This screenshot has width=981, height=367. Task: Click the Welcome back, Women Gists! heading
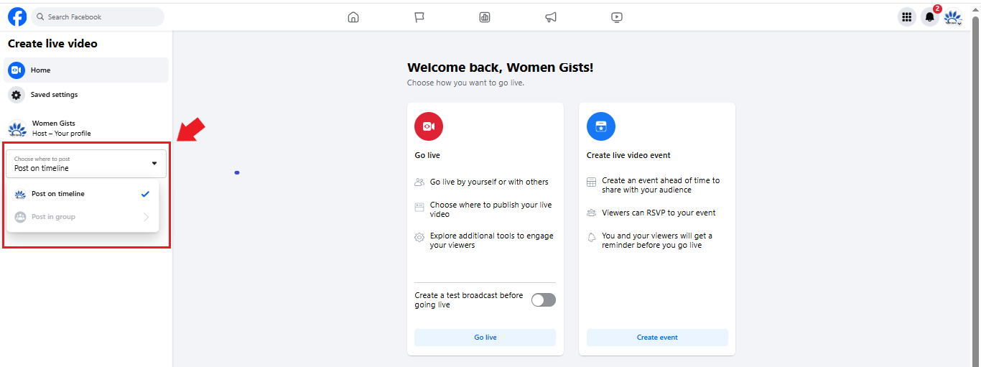click(501, 68)
